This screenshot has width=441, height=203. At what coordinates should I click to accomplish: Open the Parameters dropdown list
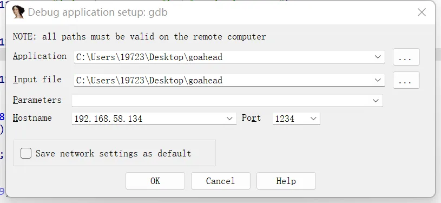pyautogui.click(x=376, y=101)
